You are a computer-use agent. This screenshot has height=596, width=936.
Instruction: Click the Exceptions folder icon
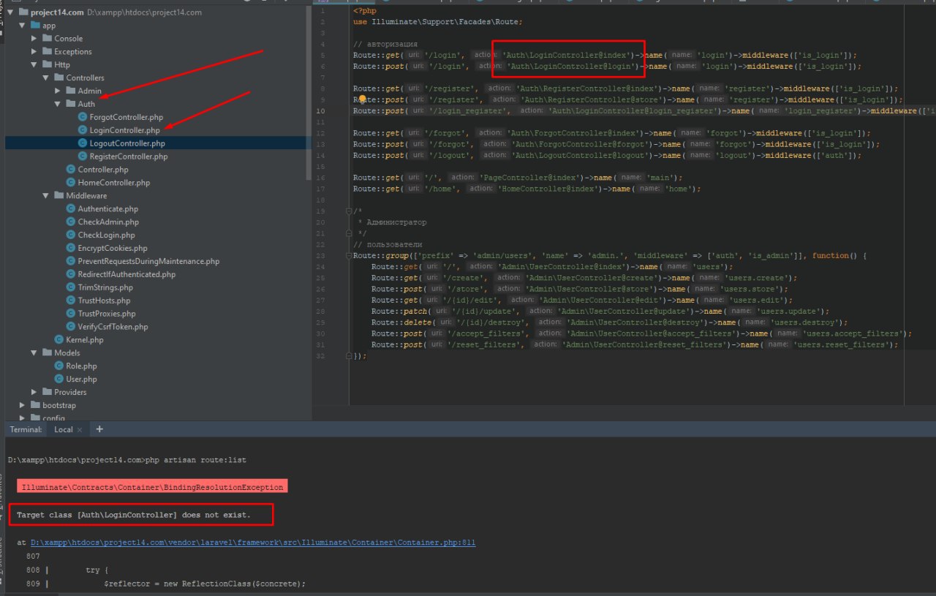pos(47,51)
